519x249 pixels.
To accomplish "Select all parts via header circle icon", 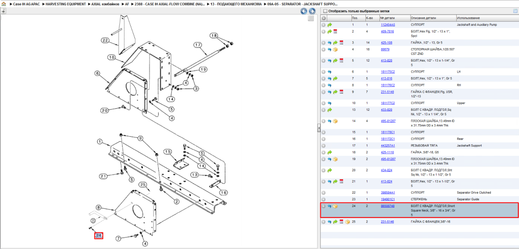I will click(324, 18).
